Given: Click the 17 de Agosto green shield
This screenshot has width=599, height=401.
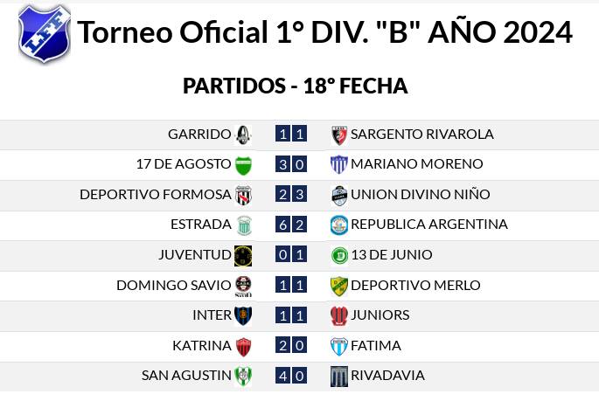Looking at the screenshot, I should point(243,166).
